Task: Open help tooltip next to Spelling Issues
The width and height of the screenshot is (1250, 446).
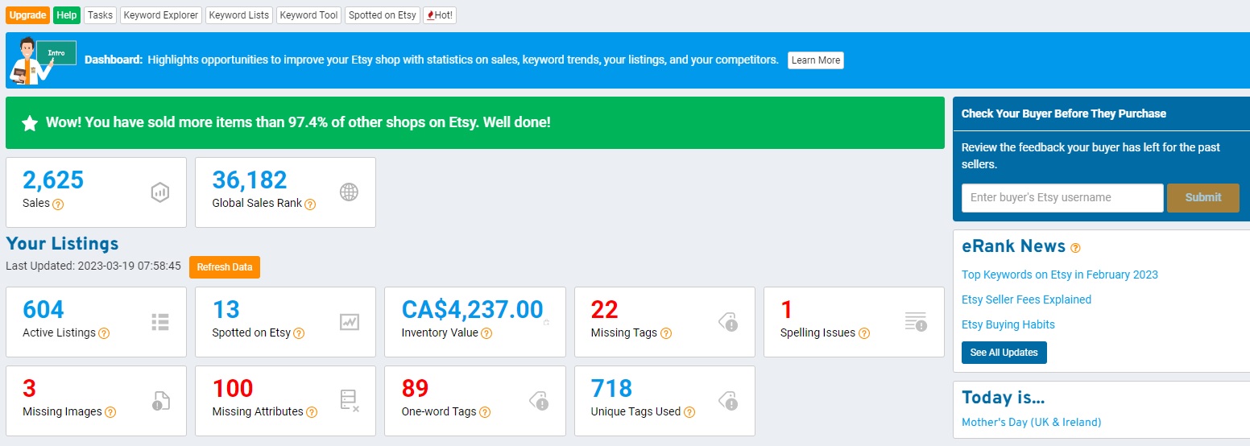Action: click(x=863, y=333)
